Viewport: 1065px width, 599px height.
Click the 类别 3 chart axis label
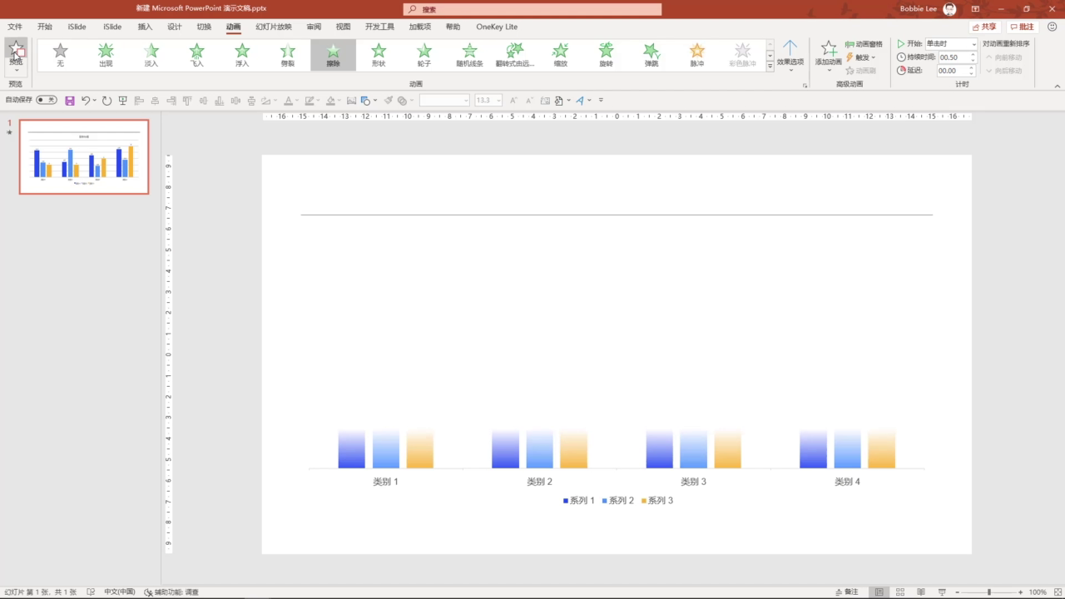click(x=693, y=482)
